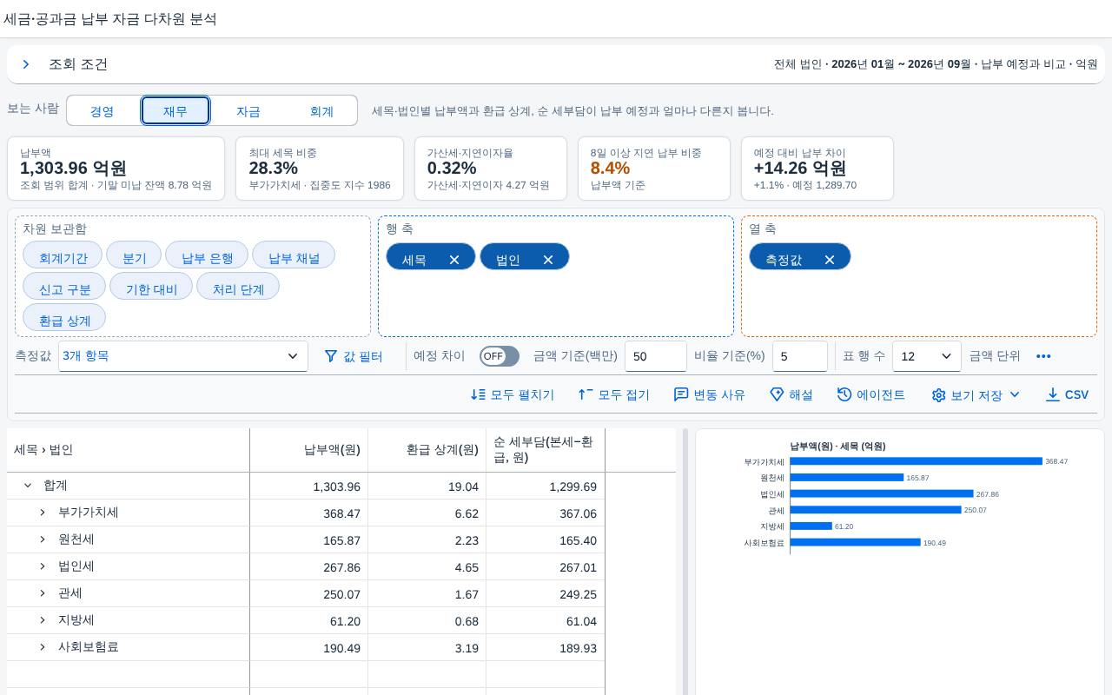This screenshot has height=695, width=1112.
Task: Open the 값 필터 filter
Action: (354, 356)
